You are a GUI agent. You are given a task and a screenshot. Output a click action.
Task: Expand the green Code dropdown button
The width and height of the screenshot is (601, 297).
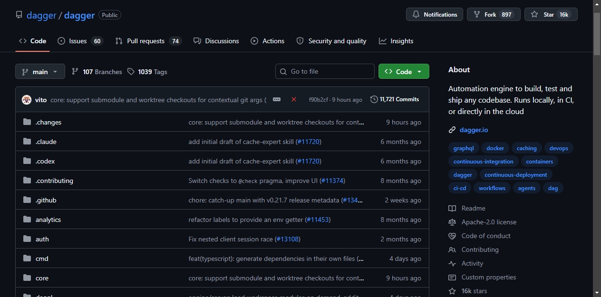(404, 71)
